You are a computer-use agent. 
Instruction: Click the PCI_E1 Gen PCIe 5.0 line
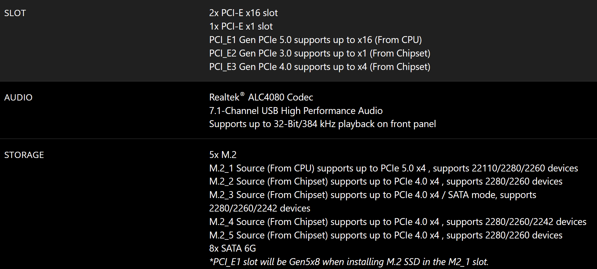coord(315,40)
